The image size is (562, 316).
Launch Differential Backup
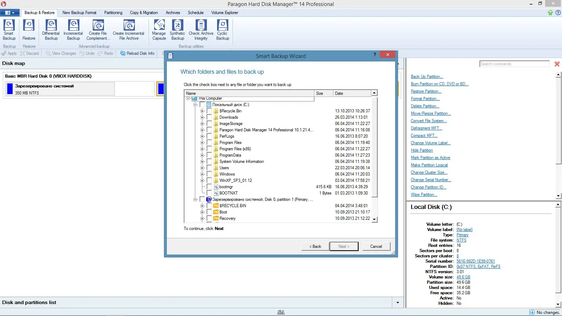tap(51, 30)
